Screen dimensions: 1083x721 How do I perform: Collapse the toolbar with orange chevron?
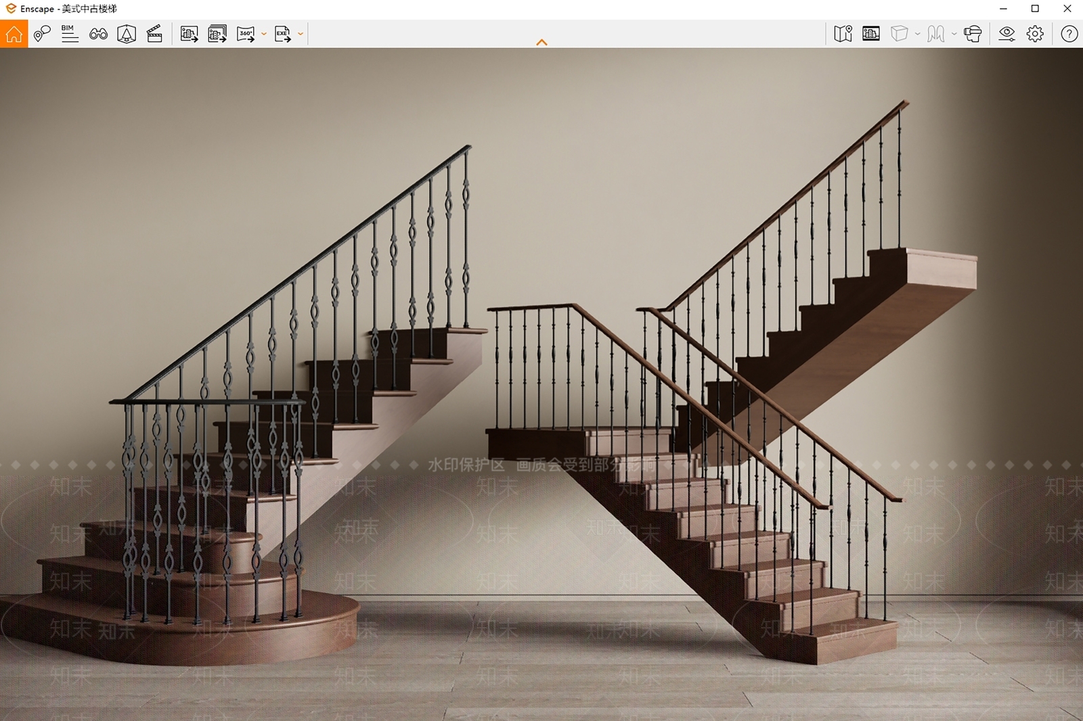pos(541,42)
